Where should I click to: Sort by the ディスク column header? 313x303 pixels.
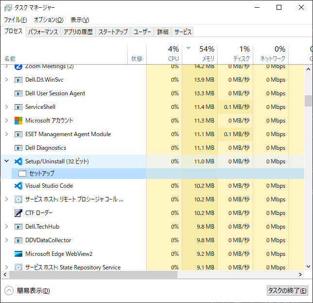(x=235, y=54)
